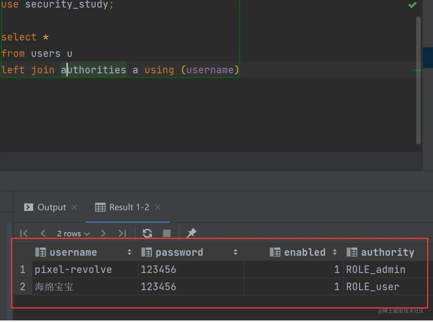
Task: Pin the Result tab
Action: point(191,233)
